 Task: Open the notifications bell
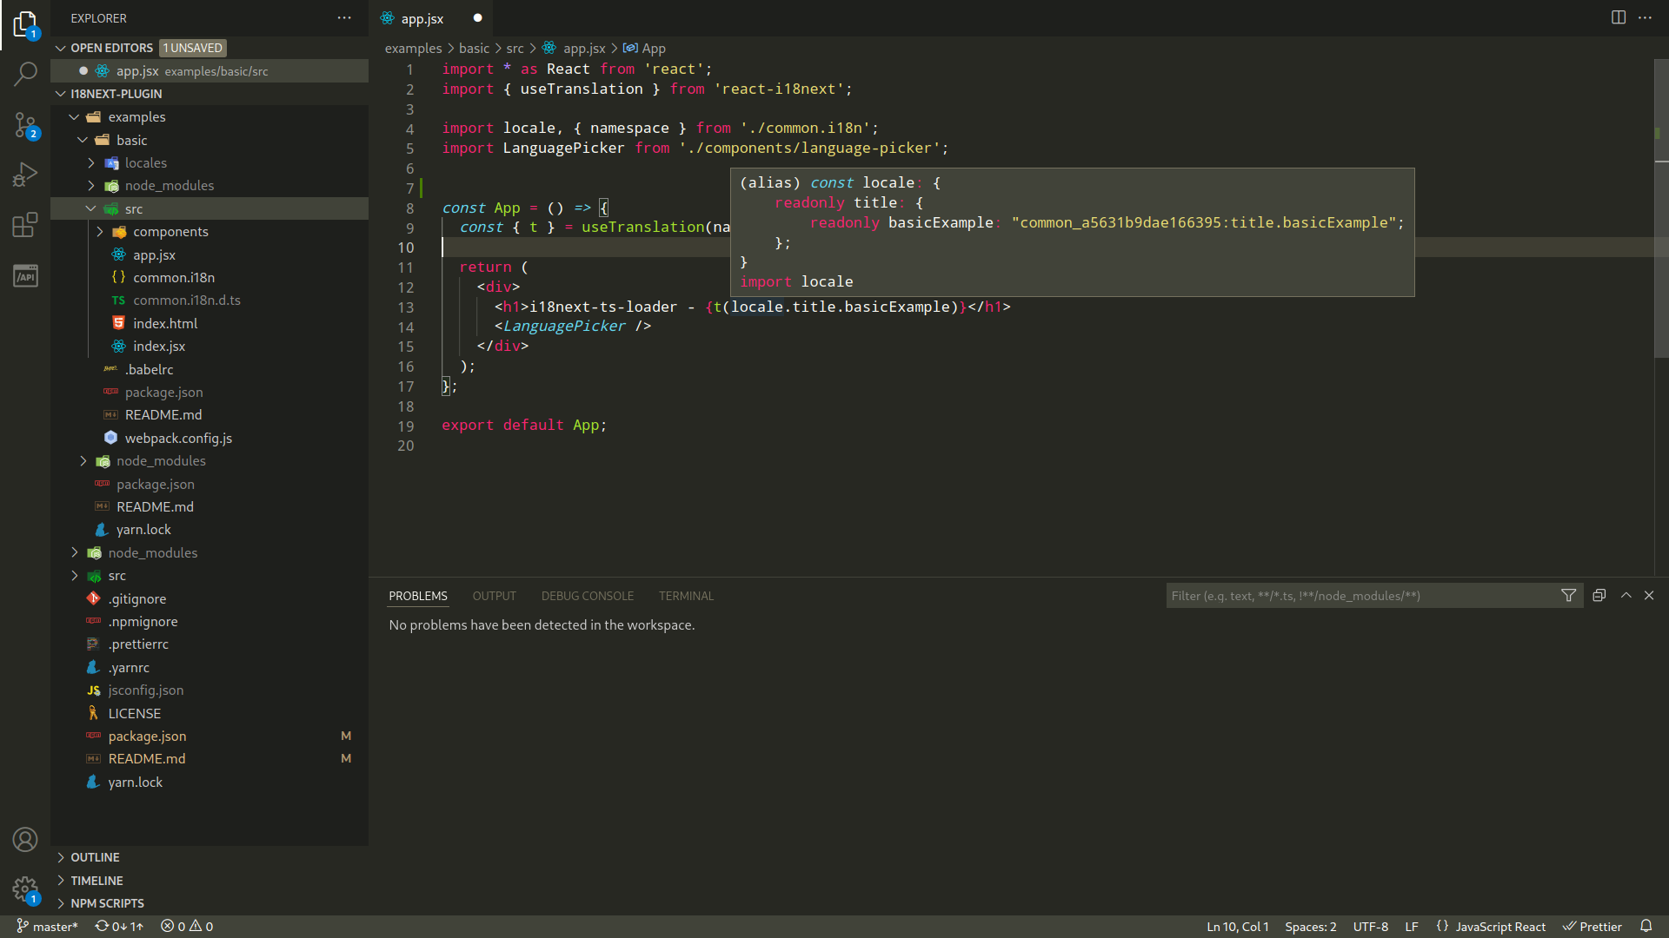(x=1646, y=926)
